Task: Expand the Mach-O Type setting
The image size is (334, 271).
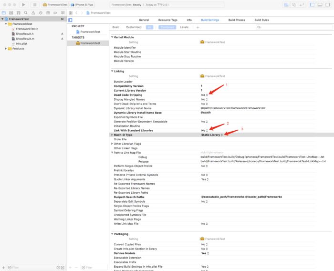Action: 112,135
